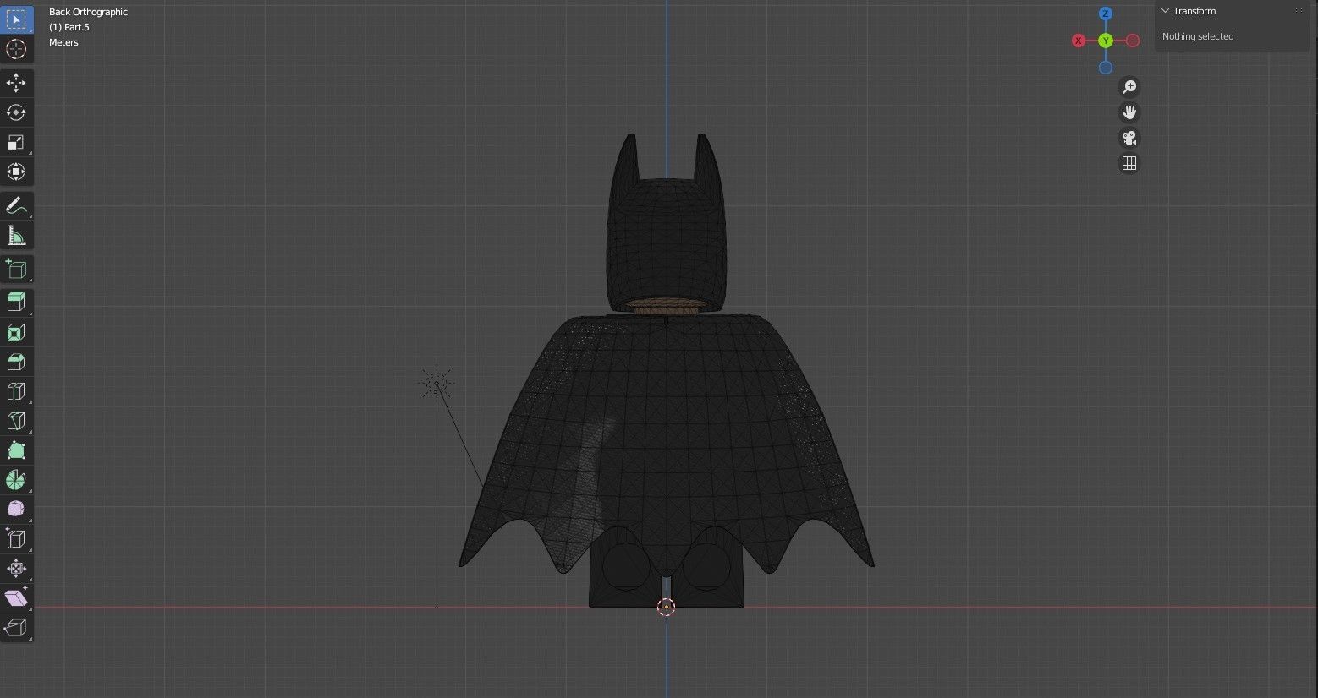The image size is (1318, 698).
Task: Click the 'Meters' unit label
Action: [x=63, y=42]
